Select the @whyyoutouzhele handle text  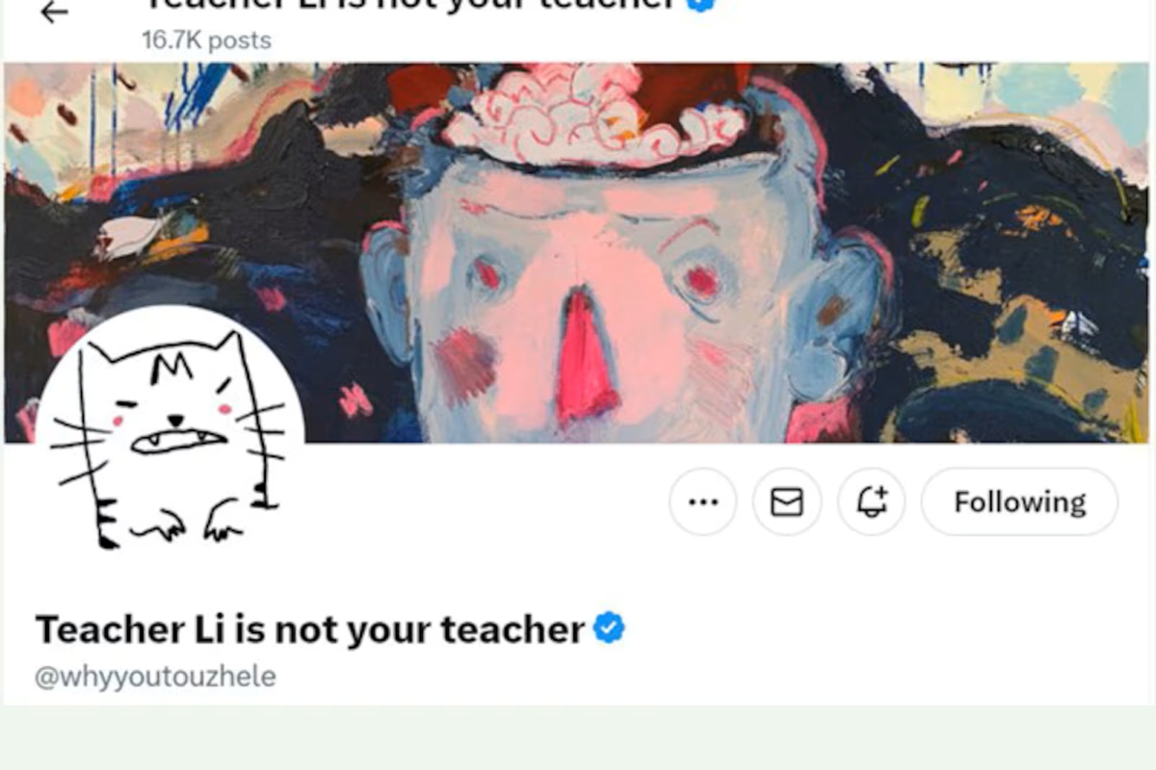[x=156, y=677]
